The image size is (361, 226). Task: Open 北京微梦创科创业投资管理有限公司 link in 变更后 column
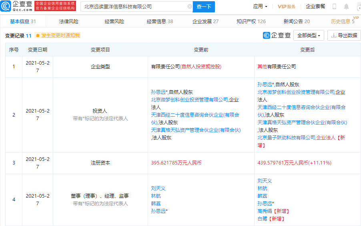[296, 92]
